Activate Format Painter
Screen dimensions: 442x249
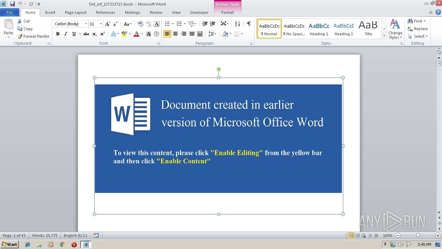tap(33, 36)
